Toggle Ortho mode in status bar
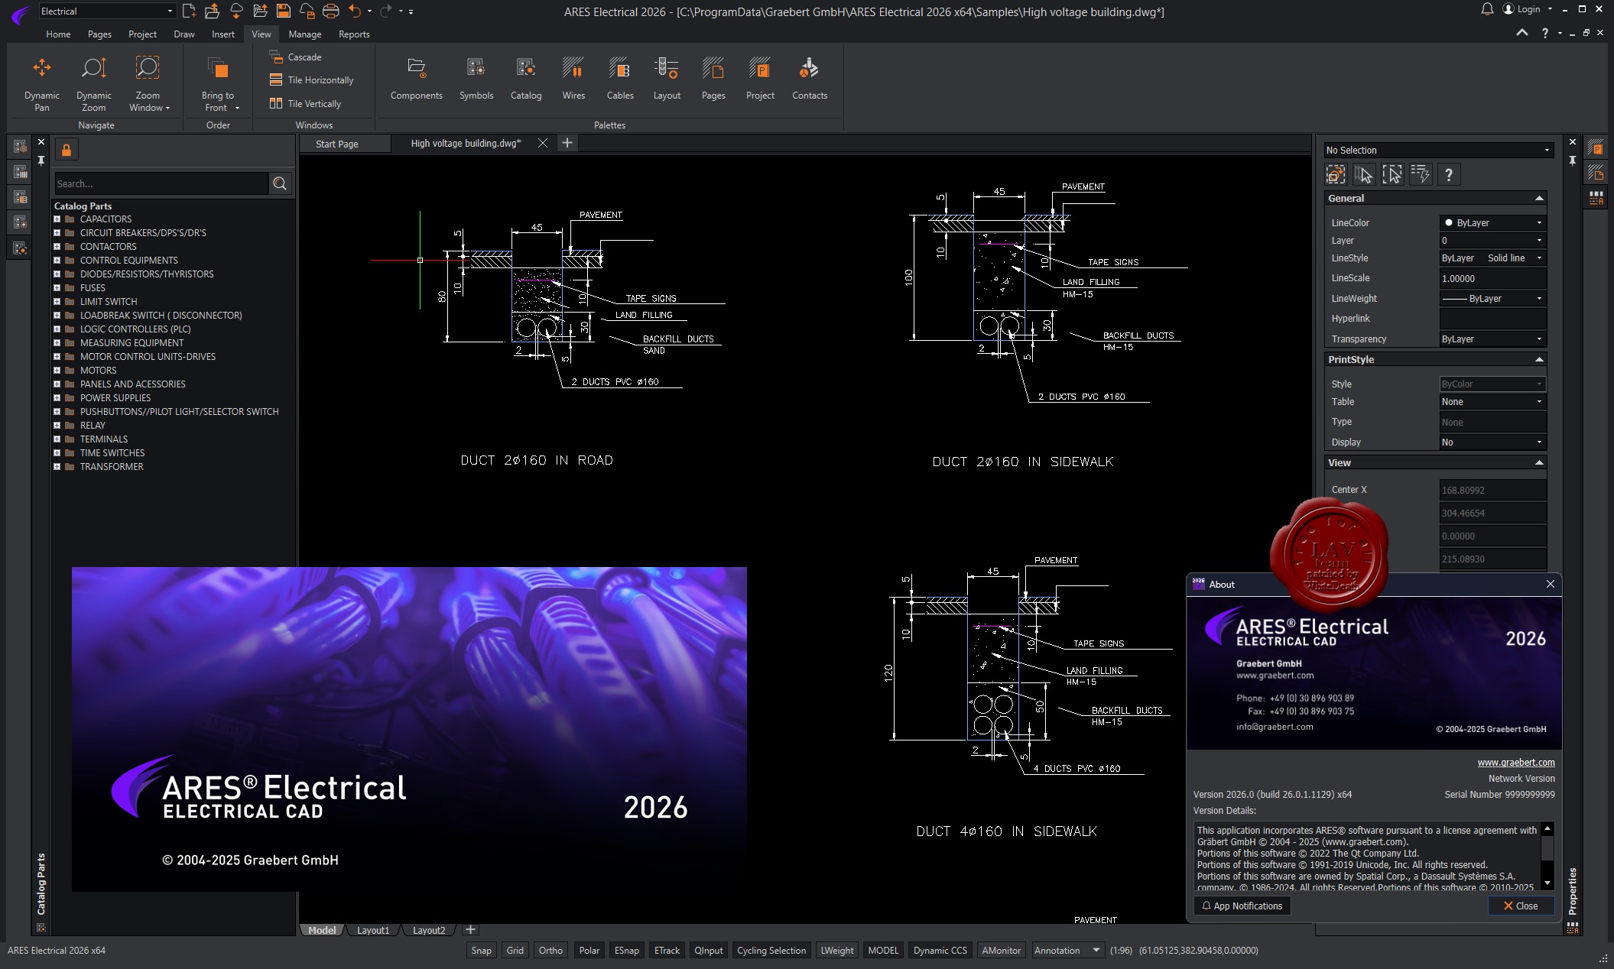 tap(550, 950)
